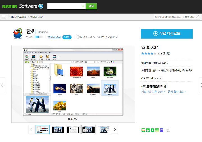Open 파일 menu in HanSee preview
The width and height of the screenshot is (202, 142).
(26, 52)
